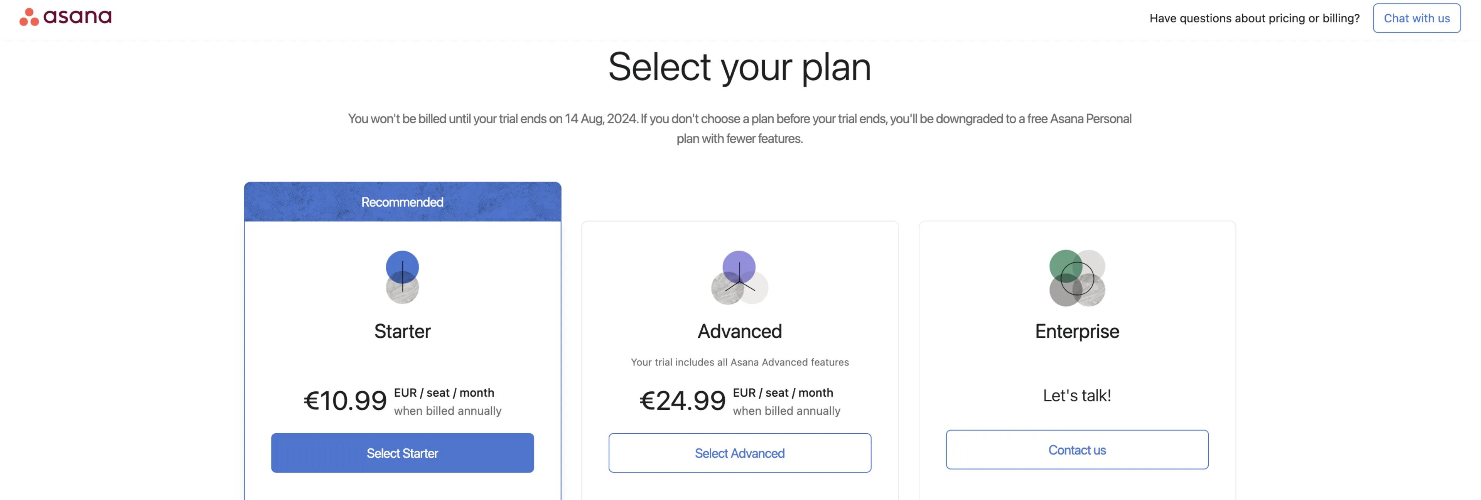The image size is (1481, 500).
Task: Click Select Advanced
Action: [x=740, y=453]
